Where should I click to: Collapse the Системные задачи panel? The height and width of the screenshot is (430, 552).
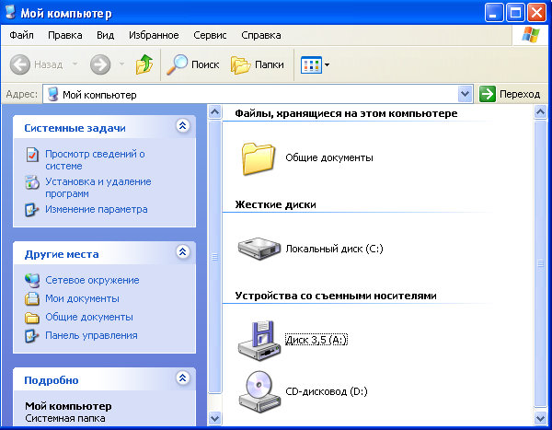coord(183,126)
